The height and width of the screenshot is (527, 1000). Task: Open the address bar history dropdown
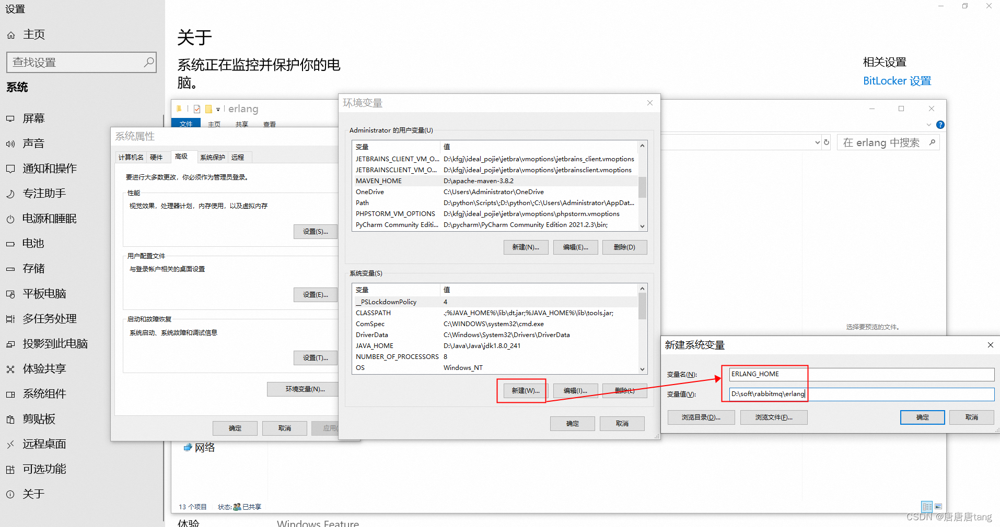click(818, 142)
